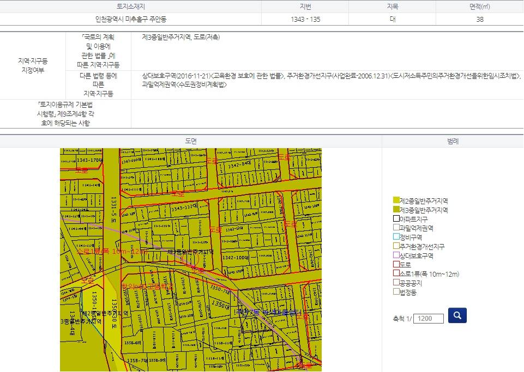Viewport: 524px width, 372px height.
Task: Click the 축척 1/ label
Action: [x=402, y=319]
